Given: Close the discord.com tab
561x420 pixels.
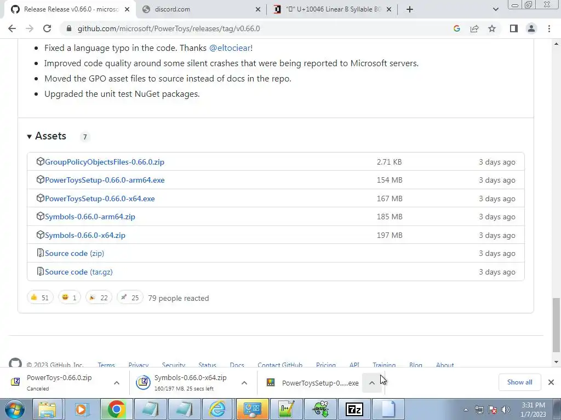Looking at the screenshot, I should pos(257,9).
